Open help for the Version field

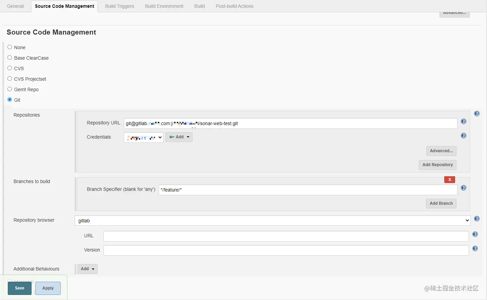click(x=475, y=248)
